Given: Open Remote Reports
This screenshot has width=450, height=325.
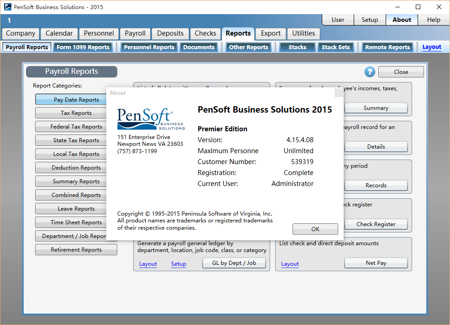Looking at the screenshot, I should tap(387, 46).
